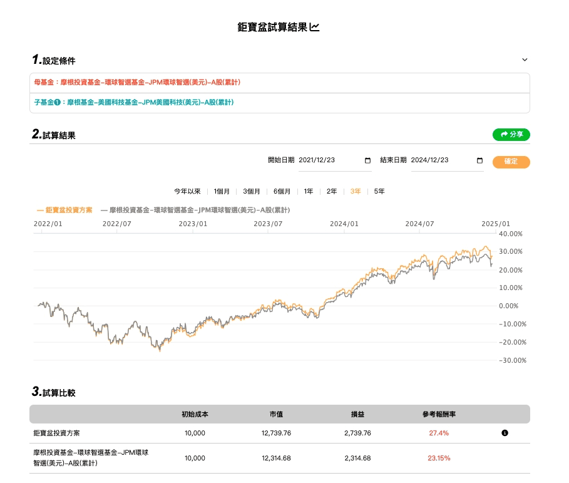Click the 開始日期 field showing 2021/12/23

(x=335, y=160)
